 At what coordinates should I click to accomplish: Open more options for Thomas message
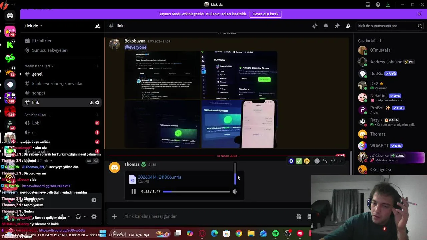(340, 161)
